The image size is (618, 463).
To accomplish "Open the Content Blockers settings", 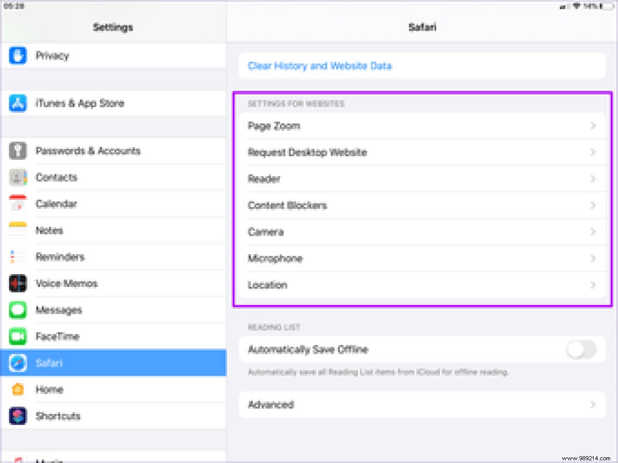I will point(422,205).
